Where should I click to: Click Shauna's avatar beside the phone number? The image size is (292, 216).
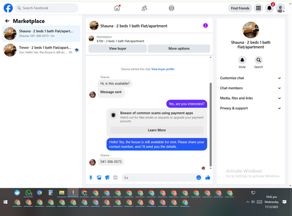coord(92,162)
